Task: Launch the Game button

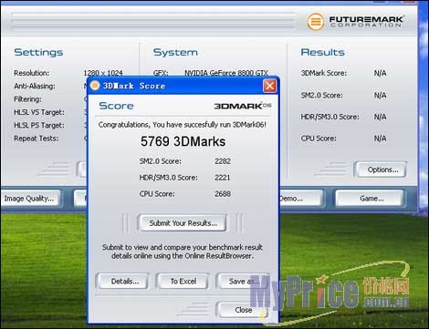Action: 371,199
